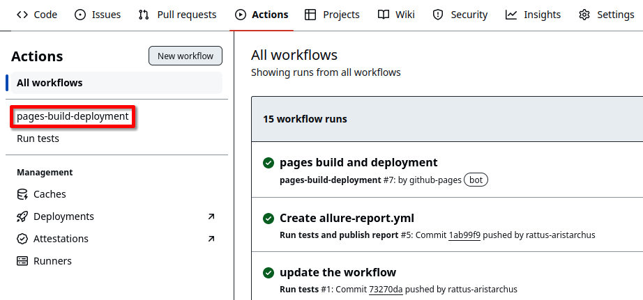The image size is (643, 300).
Task: Open Run tests workflow in sidebar
Action: click(x=38, y=139)
